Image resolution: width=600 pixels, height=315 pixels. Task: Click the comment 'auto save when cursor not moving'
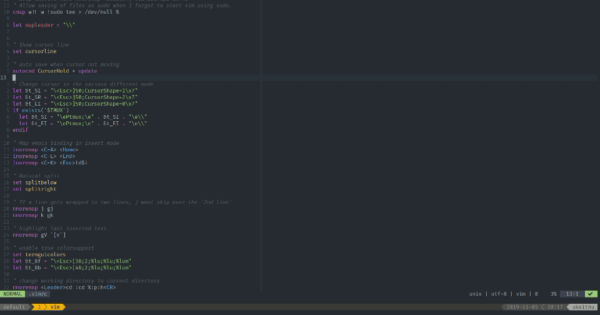tap(66, 64)
